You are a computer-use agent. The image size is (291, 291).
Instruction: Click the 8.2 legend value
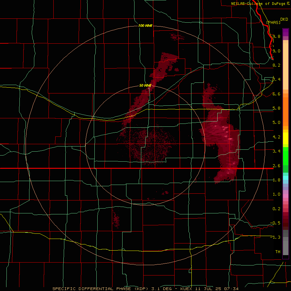276,65
